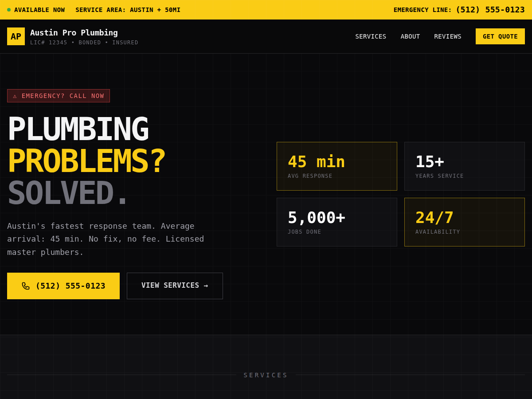
Task: Select the 45 min avg response card
Action: tap(337, 166)
